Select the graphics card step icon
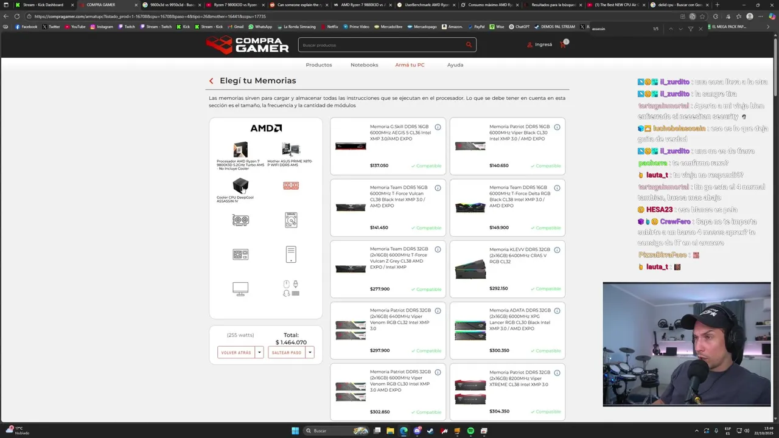Viewport: 779px width, 438px height. (240, 220)
